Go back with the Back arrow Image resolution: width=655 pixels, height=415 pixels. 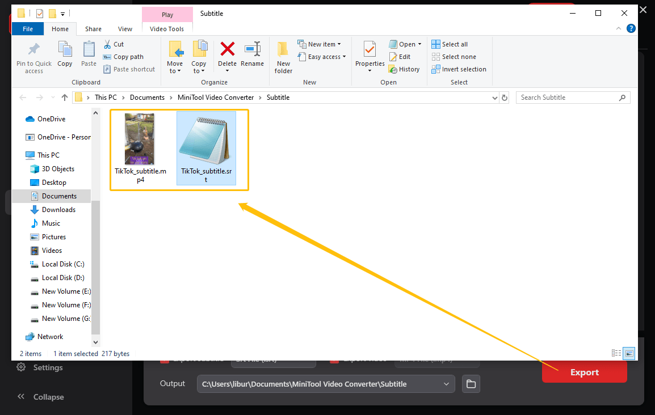click(x=23, y=98)
